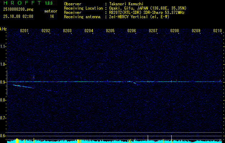Click the Receiving Location label

pos(83,8)
